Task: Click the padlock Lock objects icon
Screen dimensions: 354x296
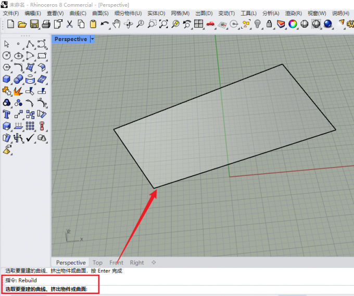Action: point(269,24)
